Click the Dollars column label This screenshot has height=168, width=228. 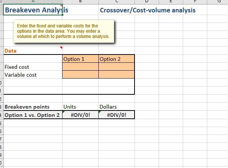tap(108, 107)
